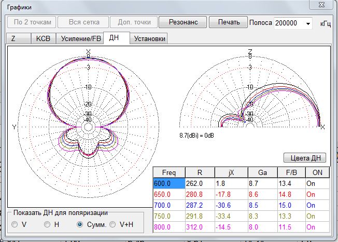Switch to the КСВ tab
The height and width of the screenshot is (242, 338).
click(x=43, y=39)
